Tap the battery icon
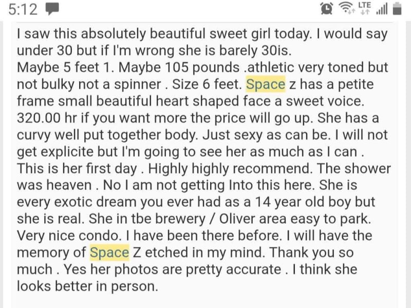This screenshot has width=411, height=308. [397, 9]
